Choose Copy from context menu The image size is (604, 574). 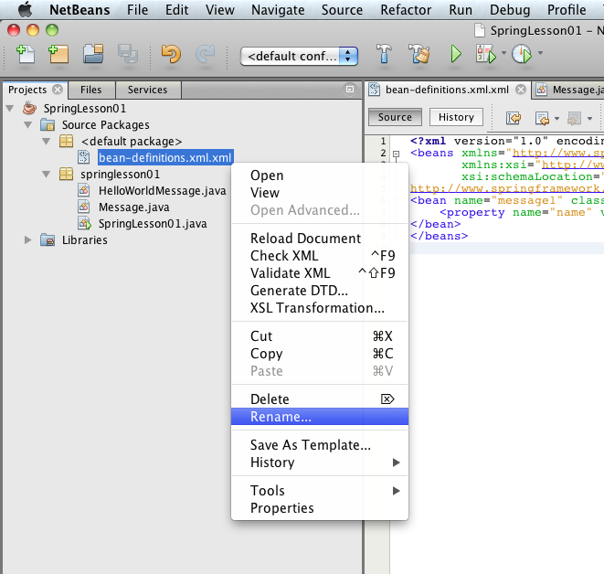[x=320, y=354]
